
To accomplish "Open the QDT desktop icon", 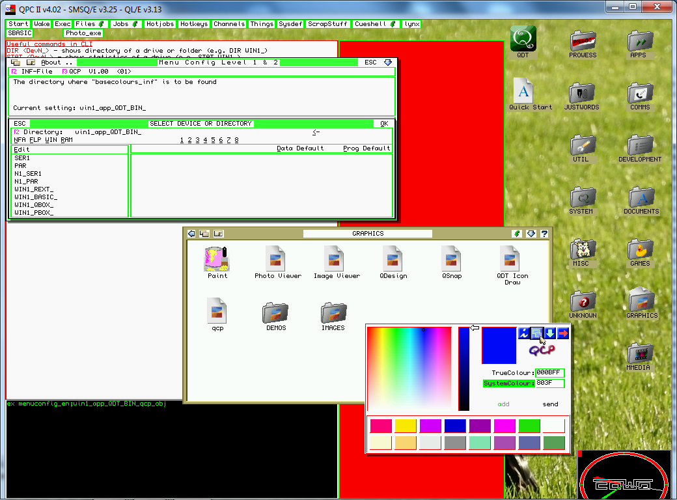I will (523, 39).
